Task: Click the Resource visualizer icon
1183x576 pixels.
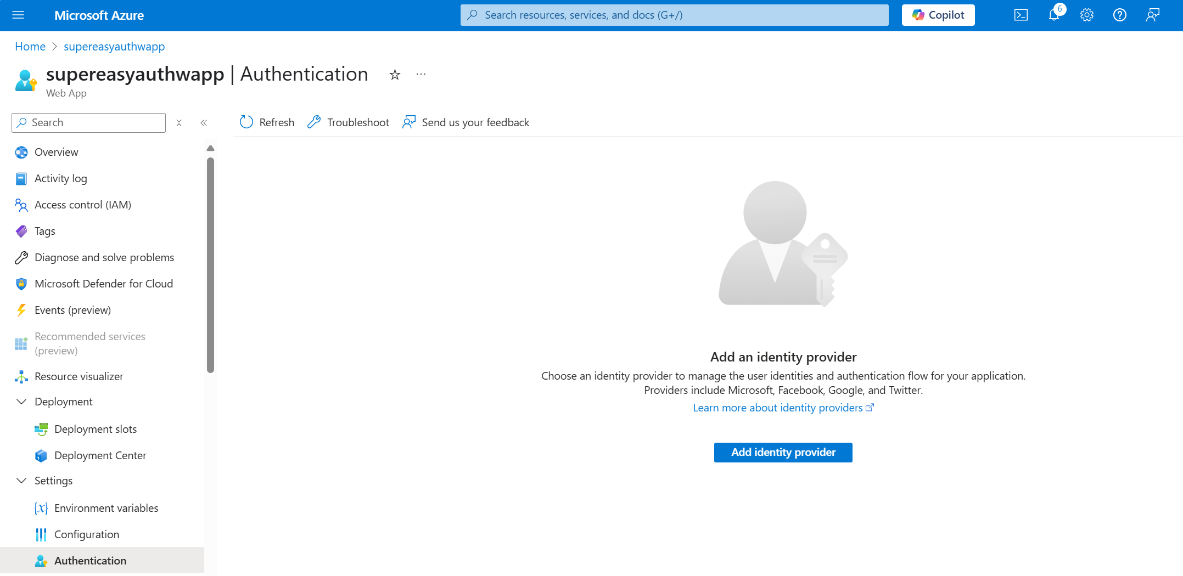Action: click(x=21, y=376)
